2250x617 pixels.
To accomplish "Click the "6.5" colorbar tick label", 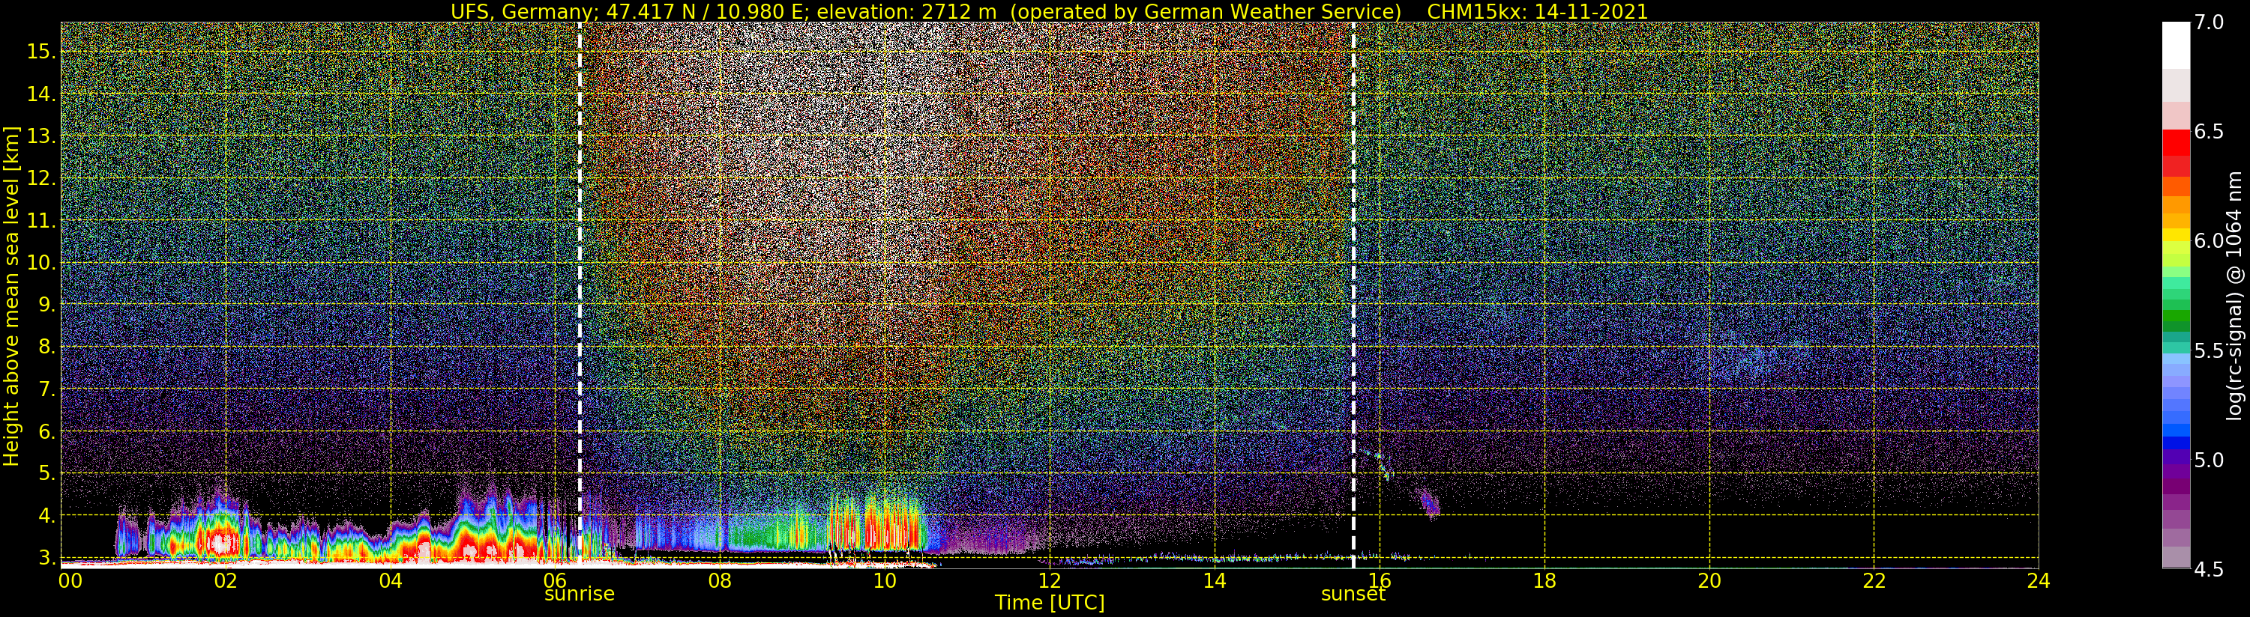I will (x=2210, y=132).
